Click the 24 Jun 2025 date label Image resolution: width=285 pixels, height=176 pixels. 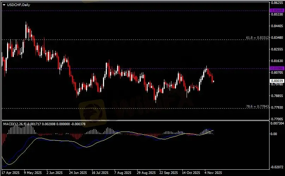coord(78,173)
